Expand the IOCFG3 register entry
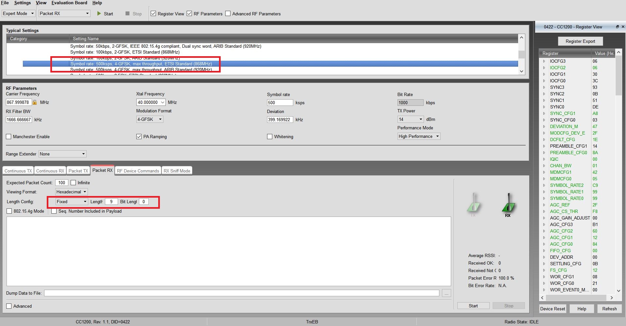 [544, 61]
